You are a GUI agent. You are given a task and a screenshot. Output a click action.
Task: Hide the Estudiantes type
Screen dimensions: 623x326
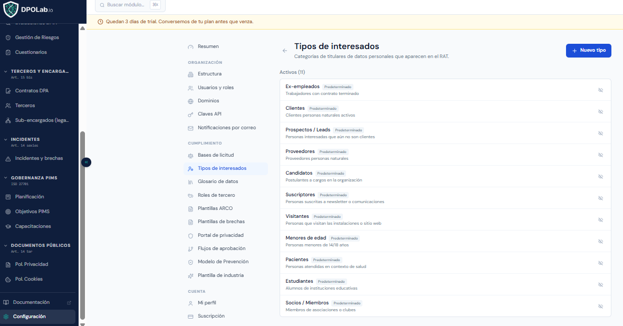point(600,285)
